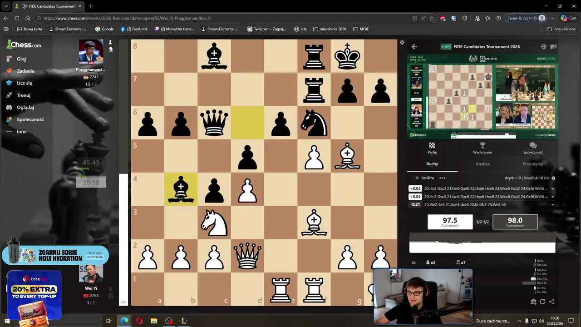Reload the page with the refresh button
This screenshot has height=327, width=581.
(17, 18)
